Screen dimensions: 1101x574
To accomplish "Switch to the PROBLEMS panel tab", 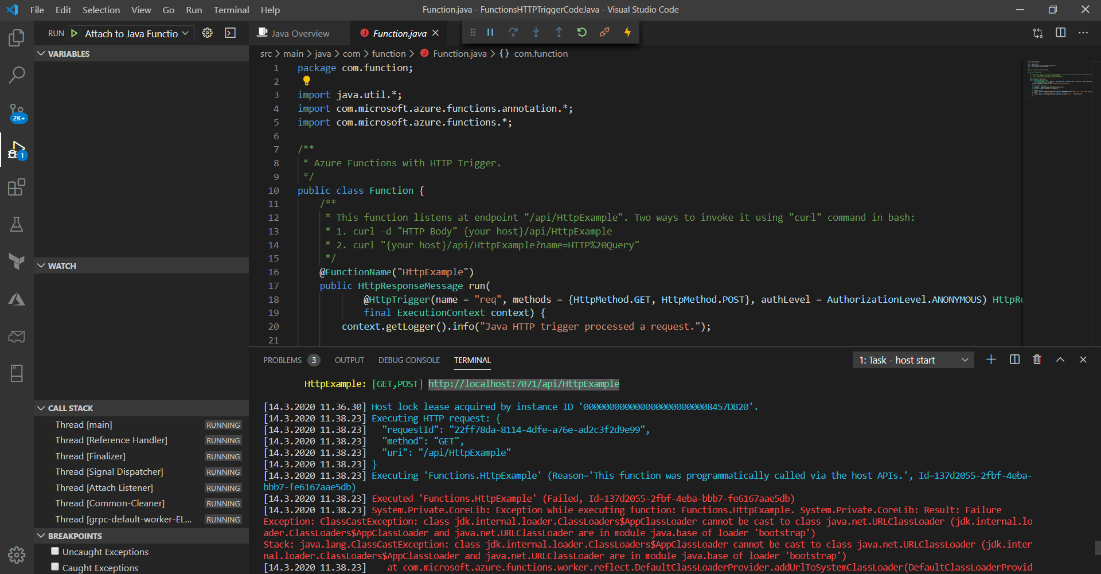I will (282, 360).
